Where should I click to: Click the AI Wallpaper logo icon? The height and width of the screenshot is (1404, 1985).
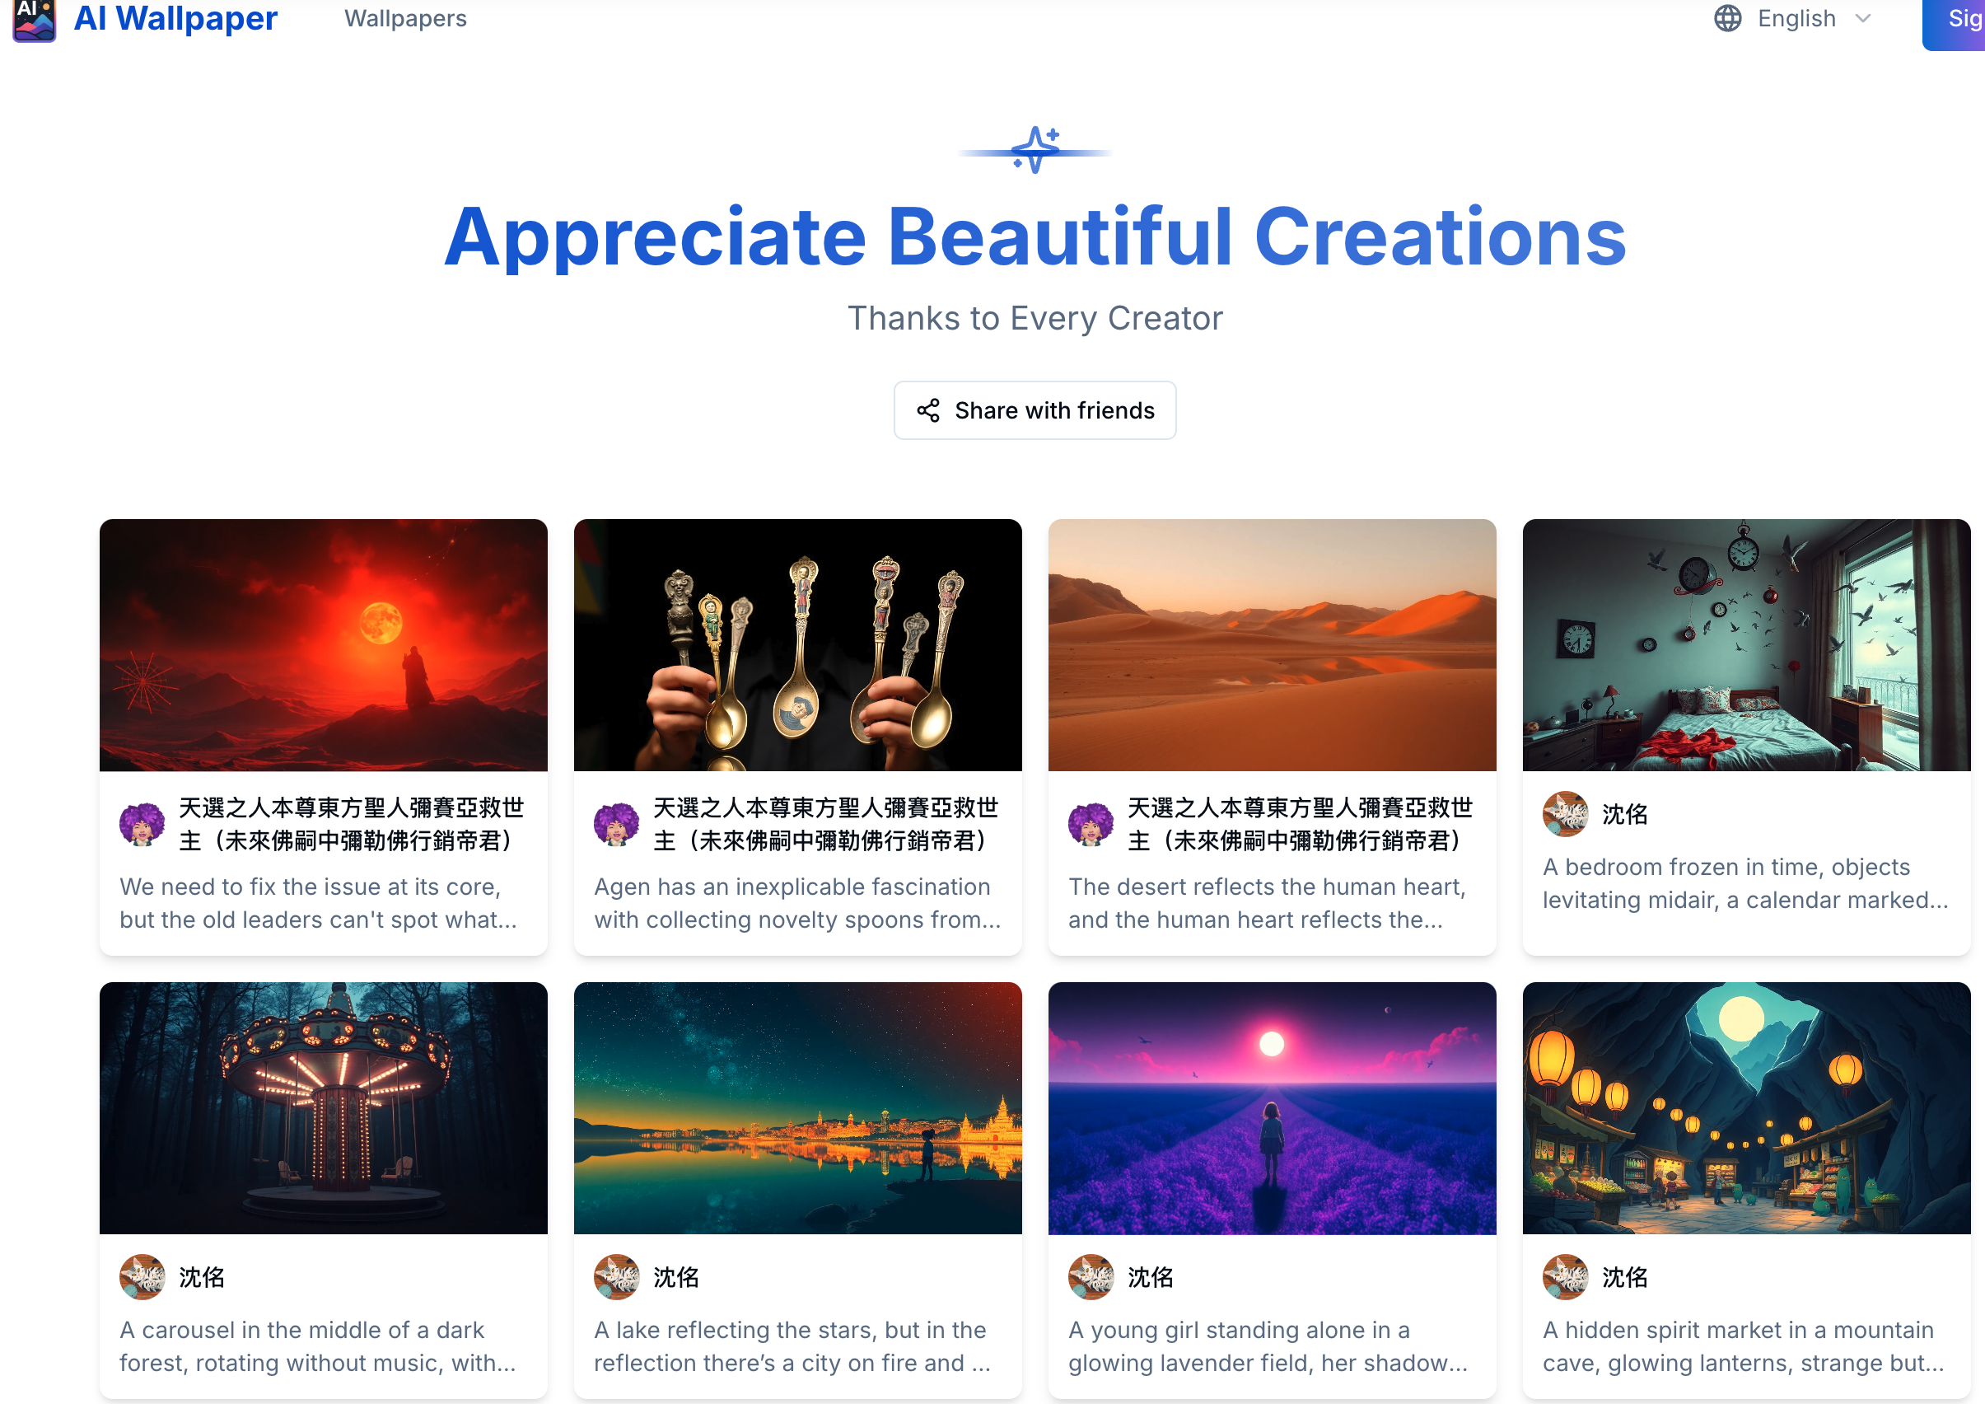pos(35,19)
